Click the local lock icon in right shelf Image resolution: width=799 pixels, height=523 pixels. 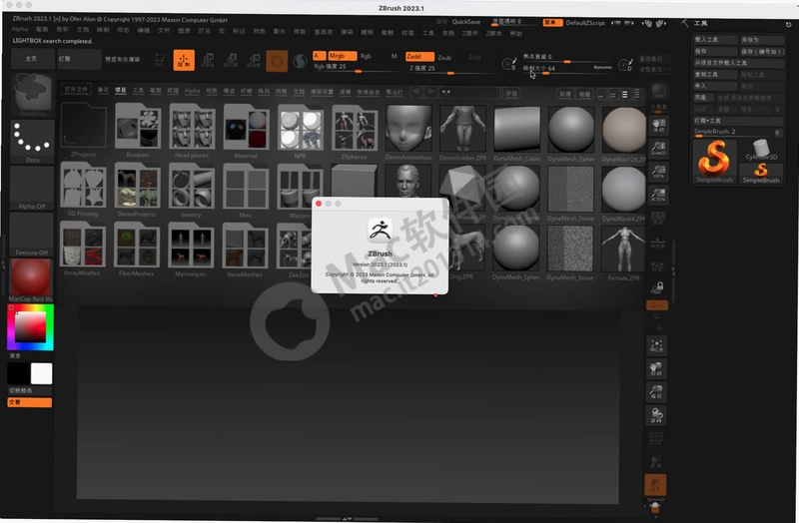657,287
